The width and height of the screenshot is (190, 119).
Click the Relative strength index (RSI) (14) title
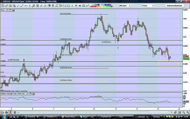click(13, 94)
